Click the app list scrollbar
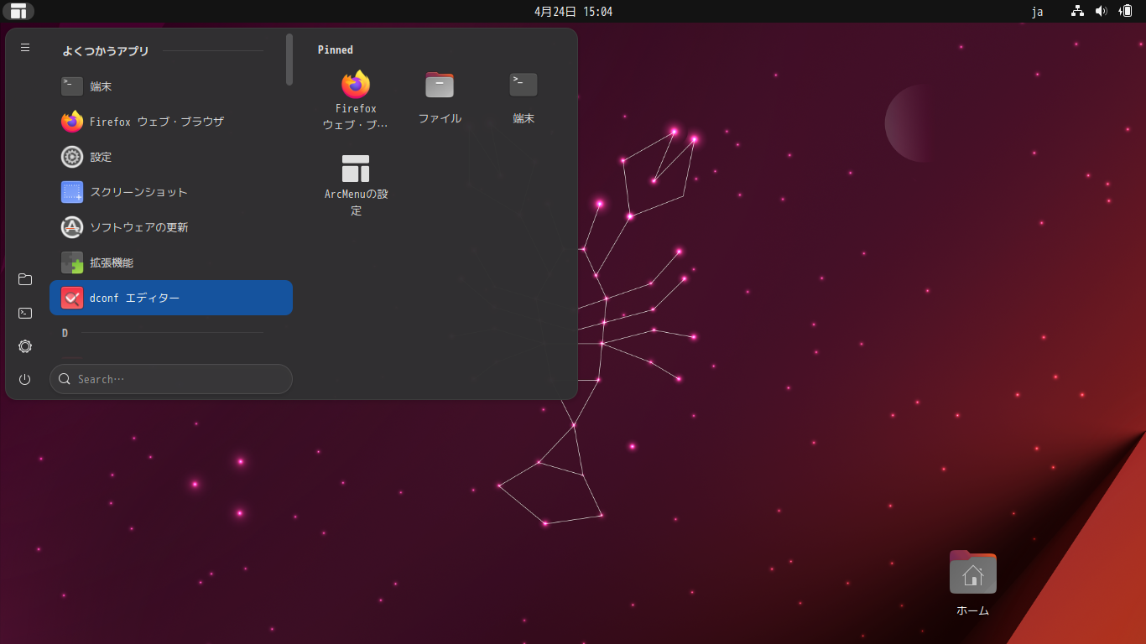This screenshot has height=644, width=1146. 289,60
